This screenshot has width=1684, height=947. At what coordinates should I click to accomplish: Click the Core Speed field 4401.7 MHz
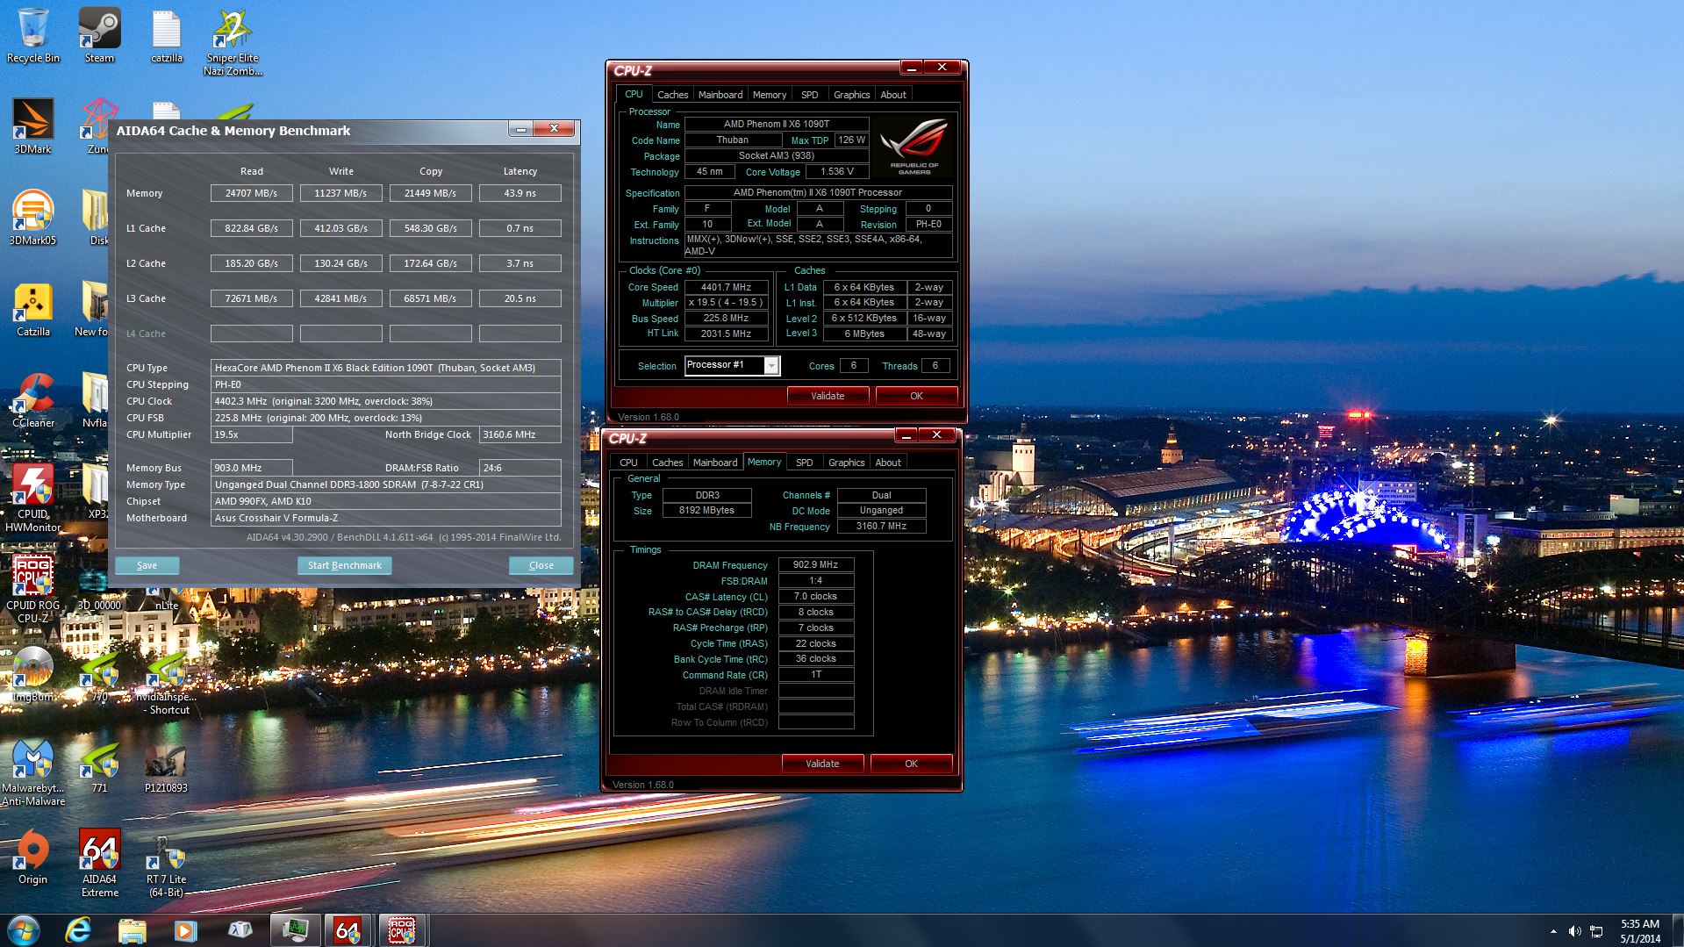(727, 287)
